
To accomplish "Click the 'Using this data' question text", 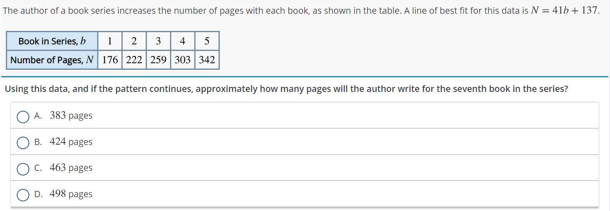I will (x=286, y=89).
